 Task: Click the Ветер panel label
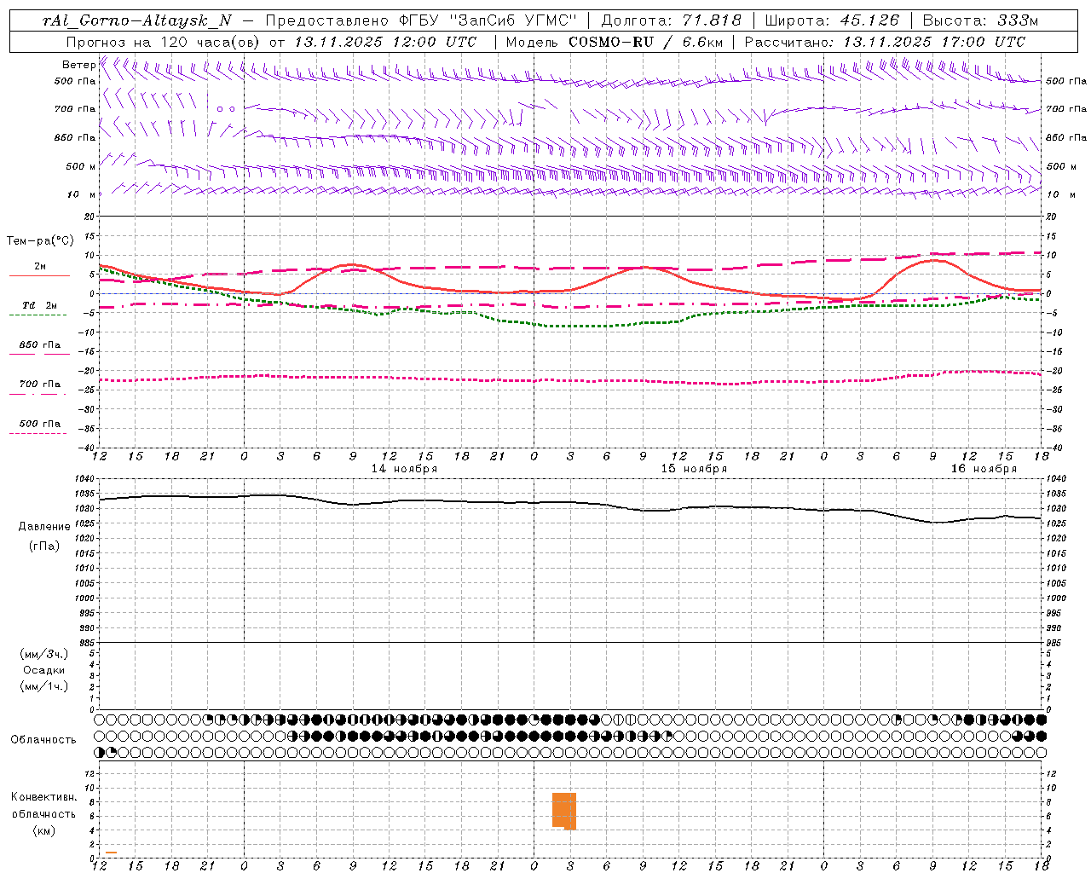[x=78, y=65]
